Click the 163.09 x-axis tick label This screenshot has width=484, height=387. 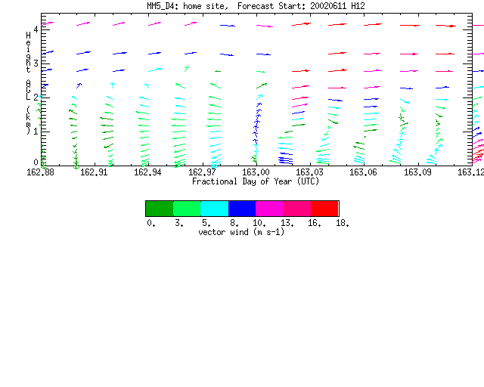click(417, 172)
